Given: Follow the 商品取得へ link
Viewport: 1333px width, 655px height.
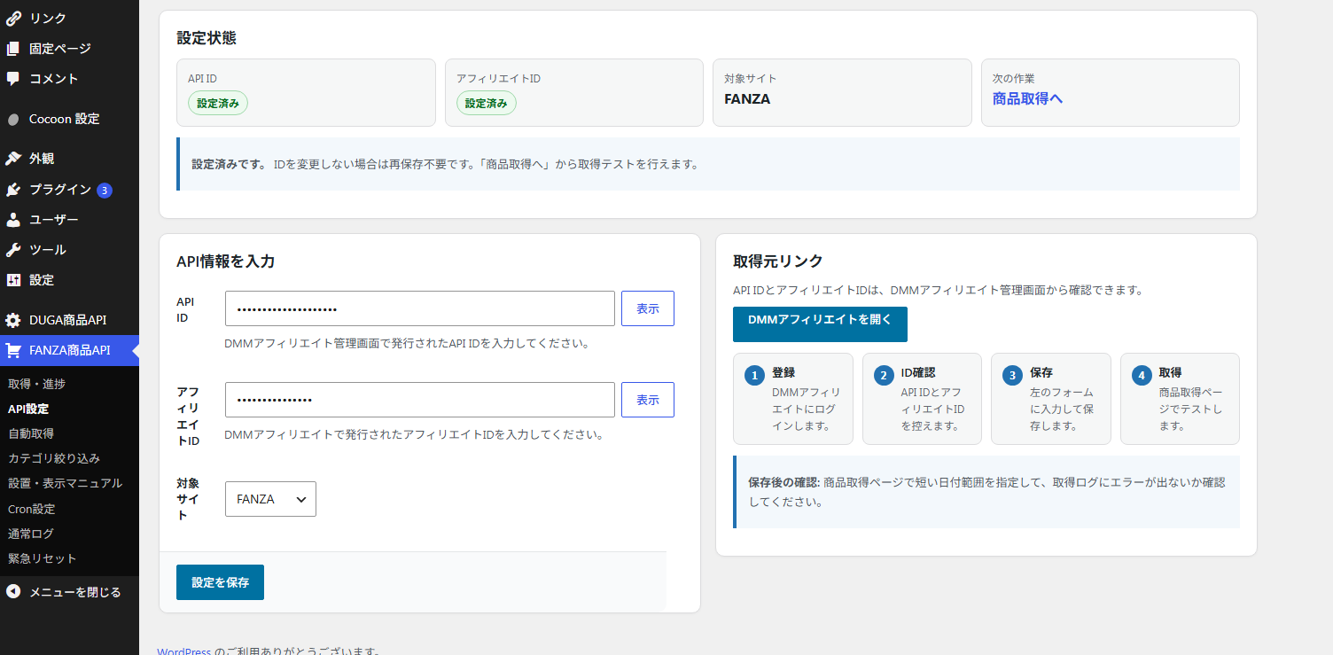Looking at the screenshot, I should [x=1027, y=98].
